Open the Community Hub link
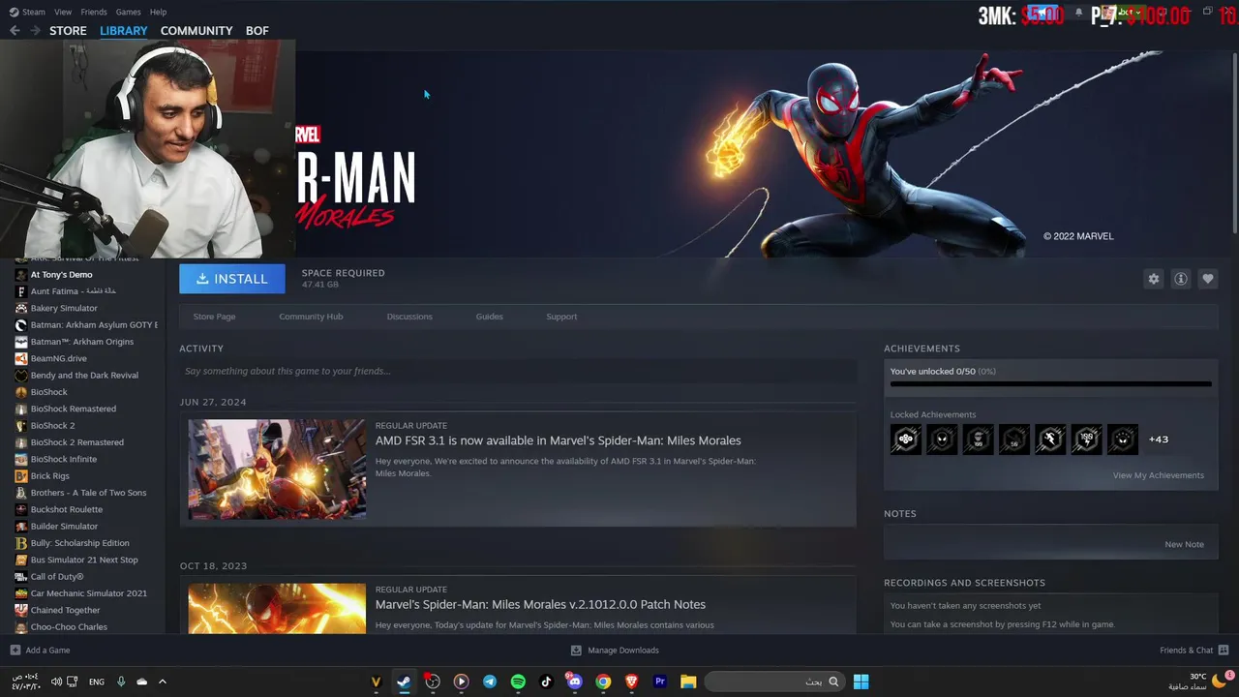 [311, 317]
